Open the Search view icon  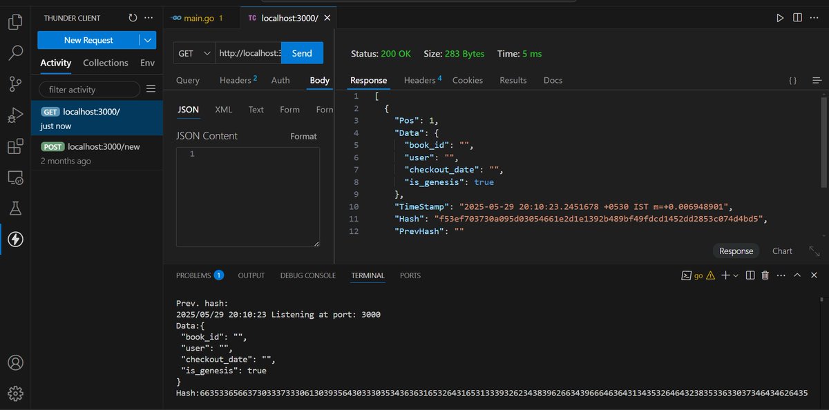15,53
